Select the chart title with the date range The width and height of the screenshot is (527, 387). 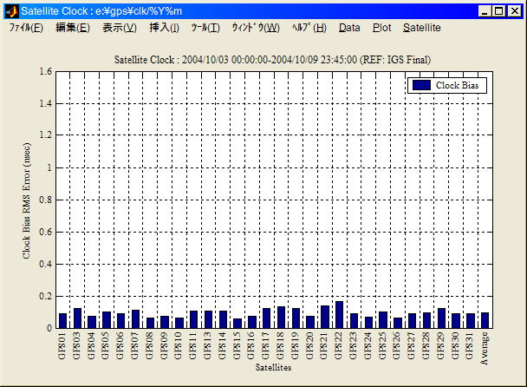pos(273,59)
